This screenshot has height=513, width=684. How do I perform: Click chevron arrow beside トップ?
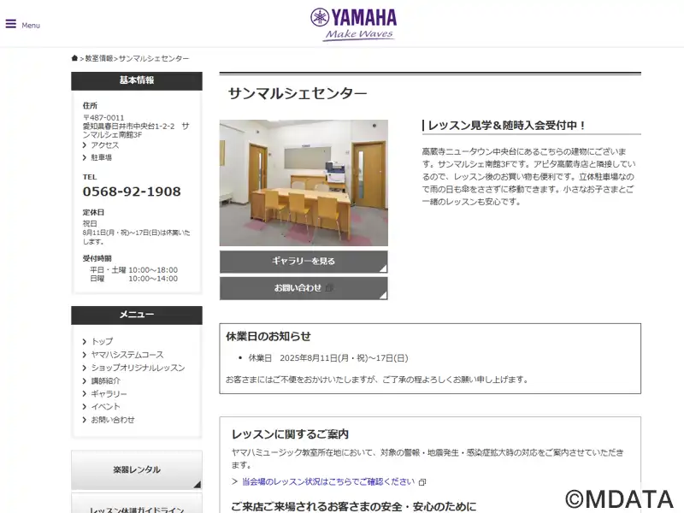pos(85,341)
